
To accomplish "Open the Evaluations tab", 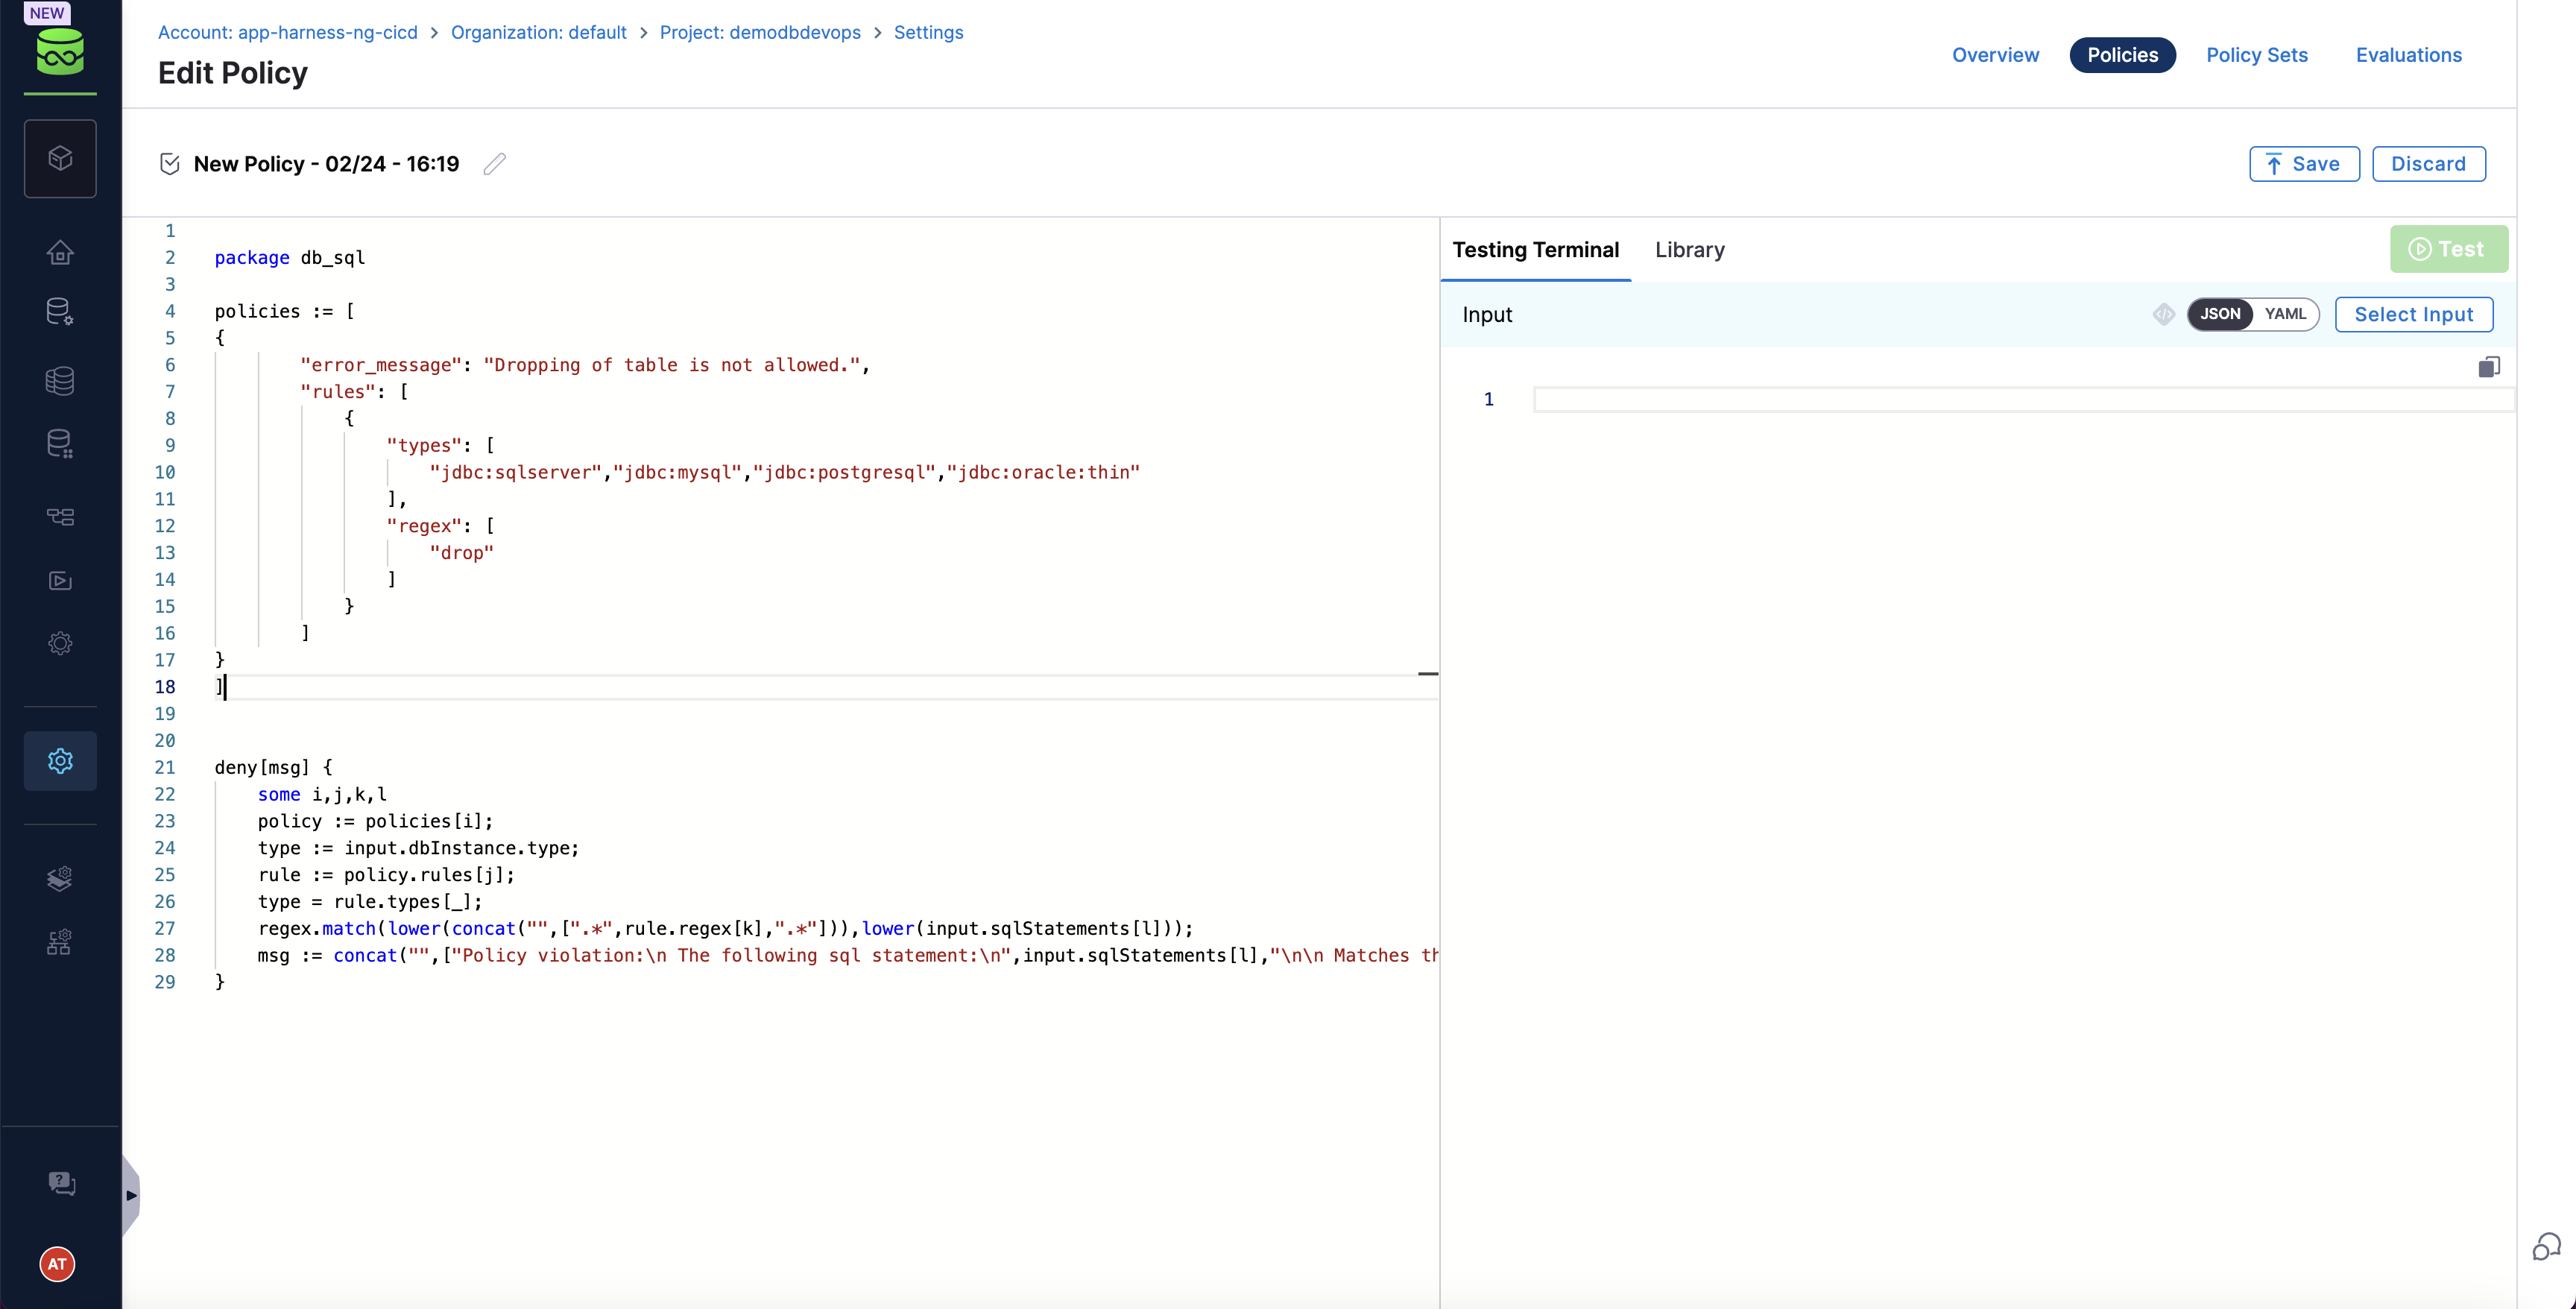I will point(2408,55).
